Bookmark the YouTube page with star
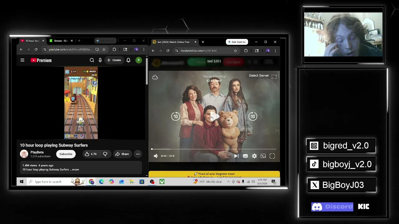 coord(104,49)
